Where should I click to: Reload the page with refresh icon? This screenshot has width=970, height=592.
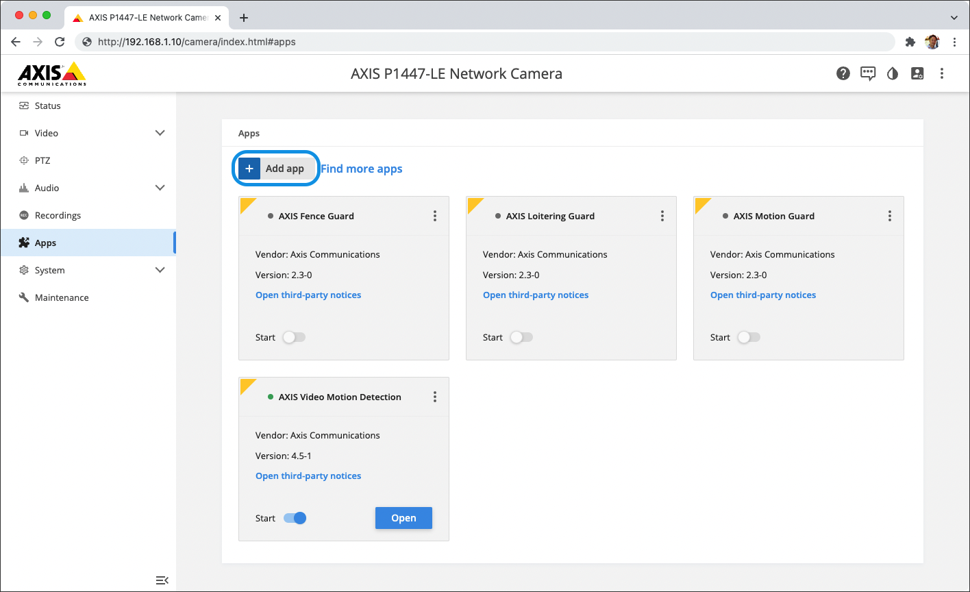[60, 42]
